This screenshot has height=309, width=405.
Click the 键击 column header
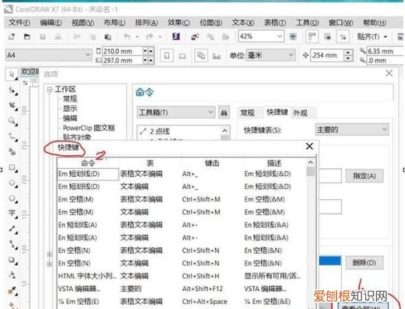(212, 163)
